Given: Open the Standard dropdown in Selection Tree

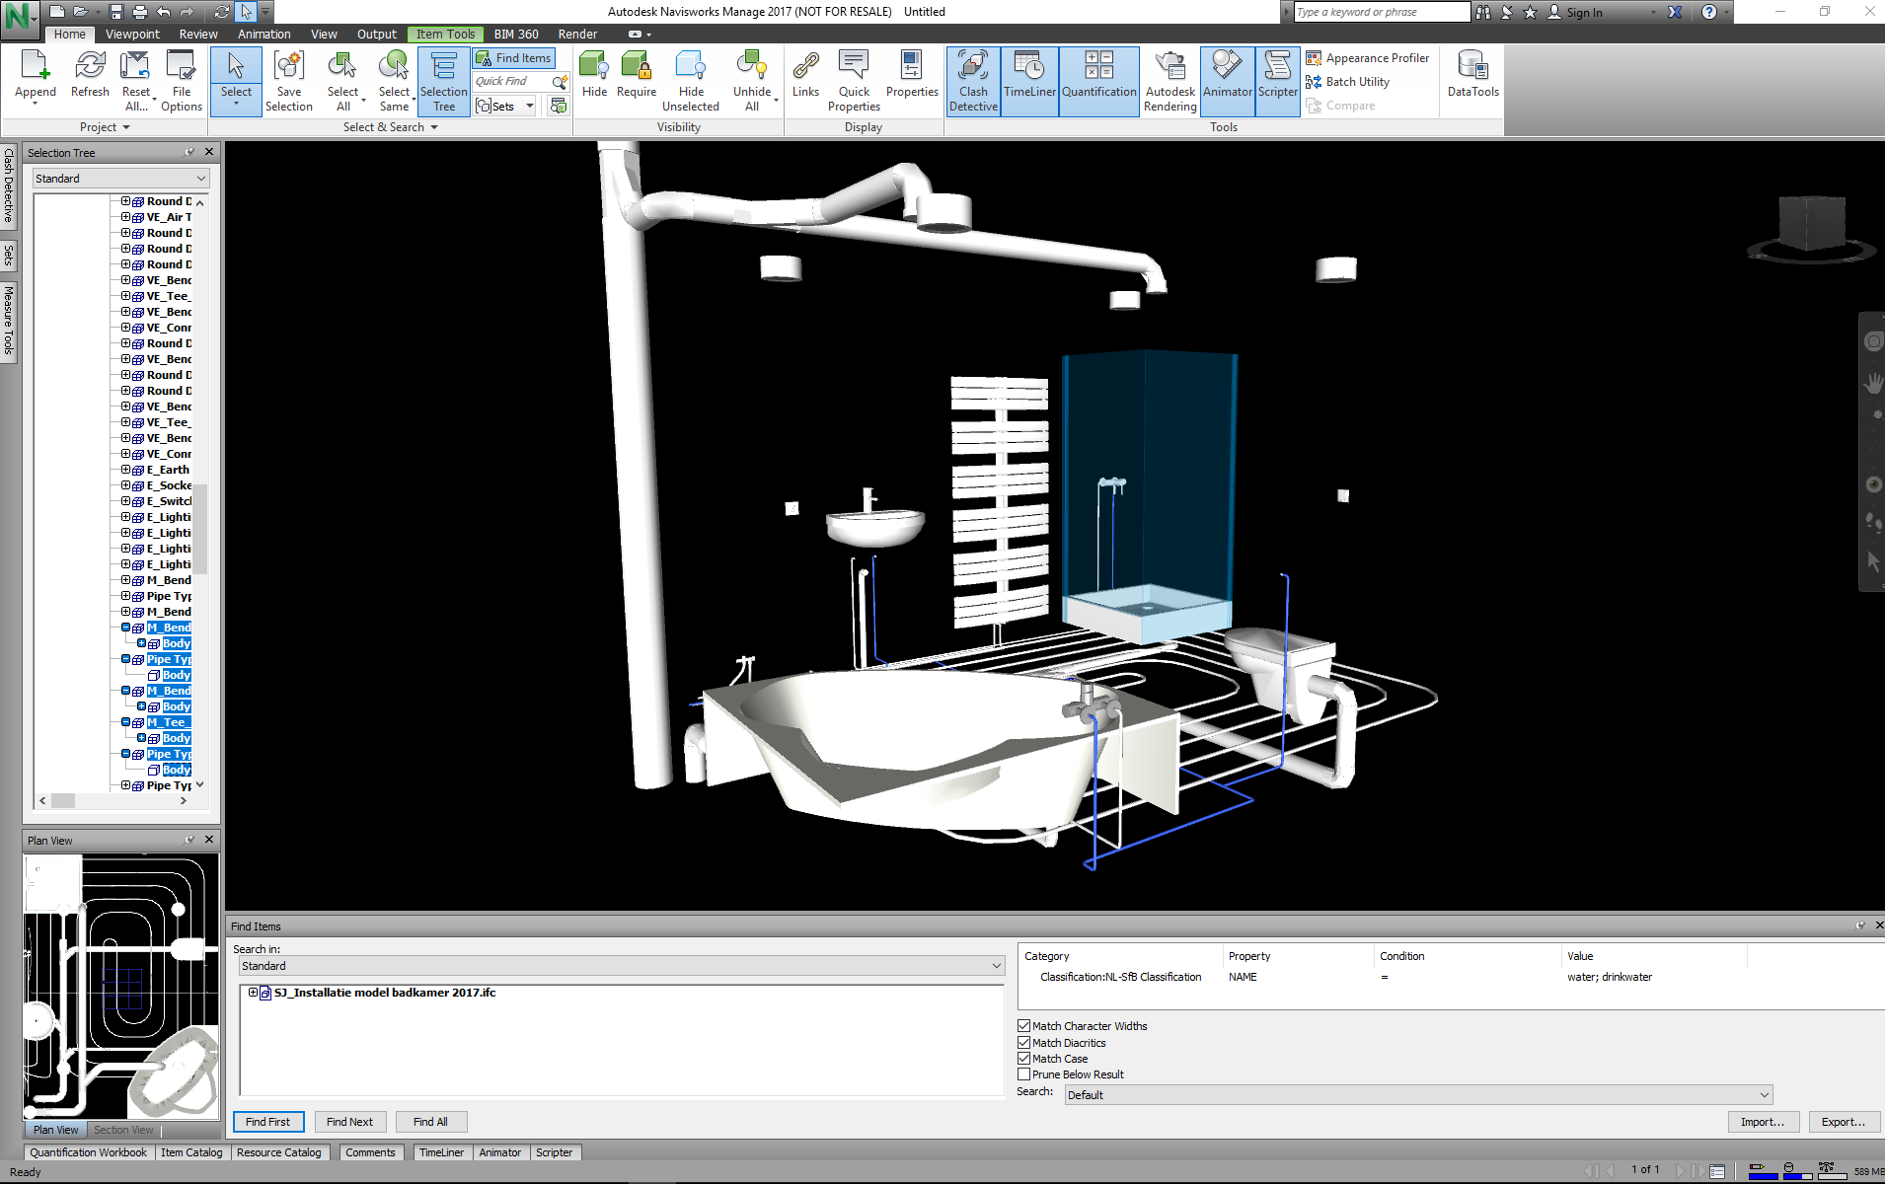Looking at the screenshot, I should 121,179.
